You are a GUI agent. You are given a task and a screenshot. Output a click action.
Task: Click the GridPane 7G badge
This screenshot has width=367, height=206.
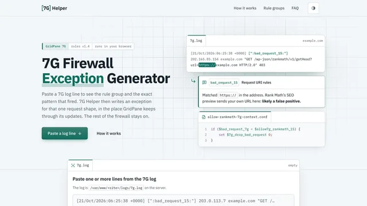[x=56, y=46]
